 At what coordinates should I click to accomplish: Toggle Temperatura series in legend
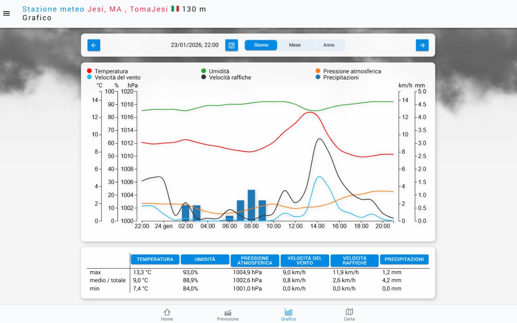point(107,71)
